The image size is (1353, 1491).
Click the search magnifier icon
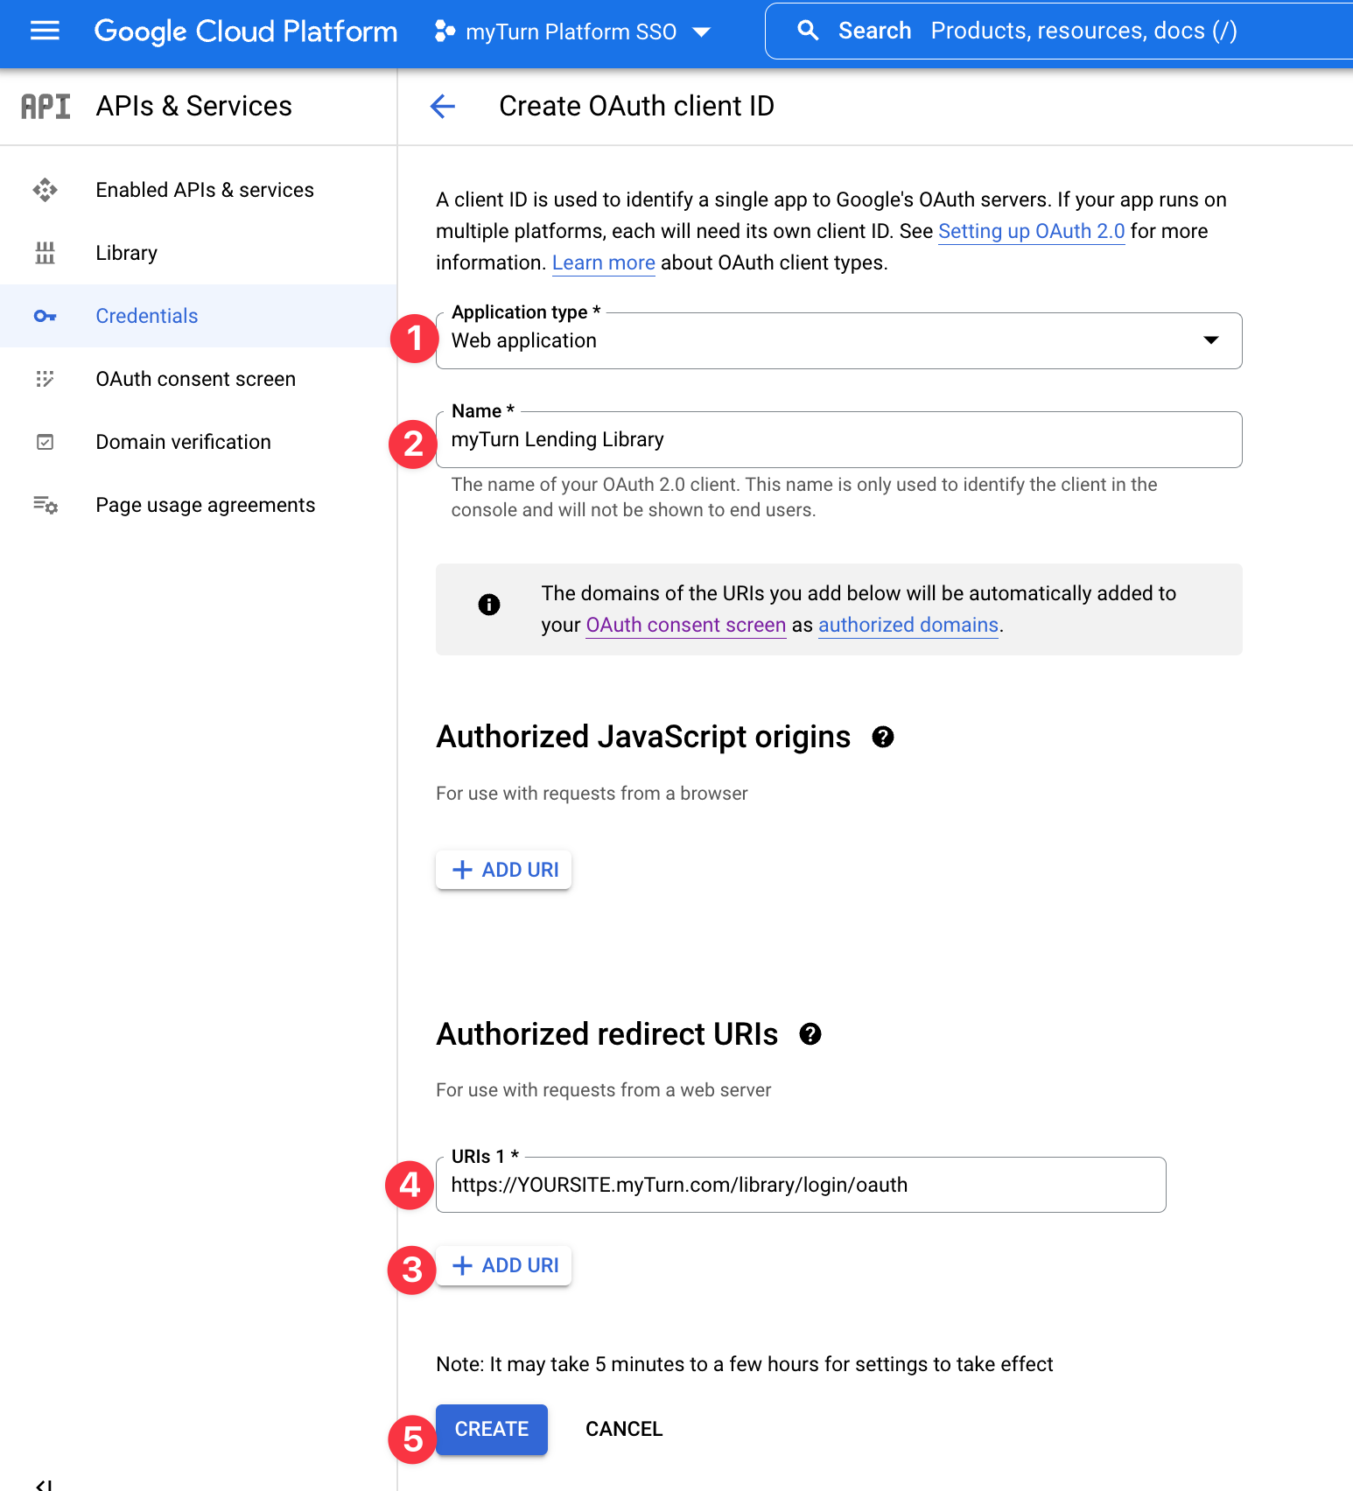pyautogui.click(x=808, y=31)
